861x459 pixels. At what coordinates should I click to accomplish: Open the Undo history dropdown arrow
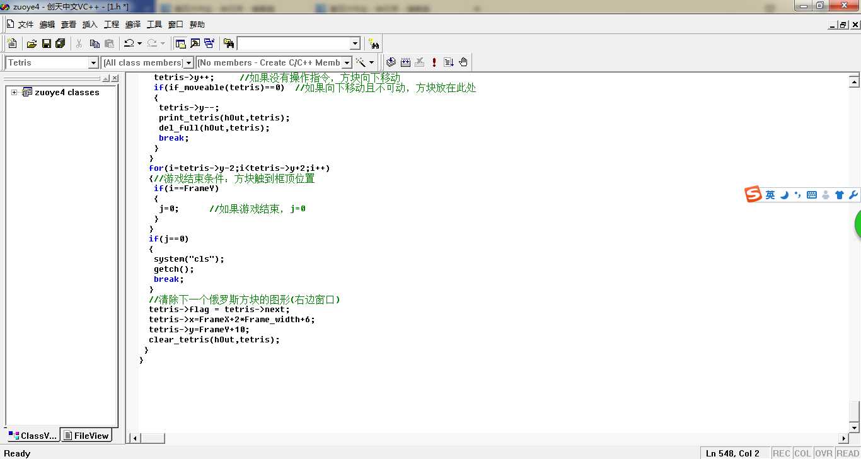(139, 44)
